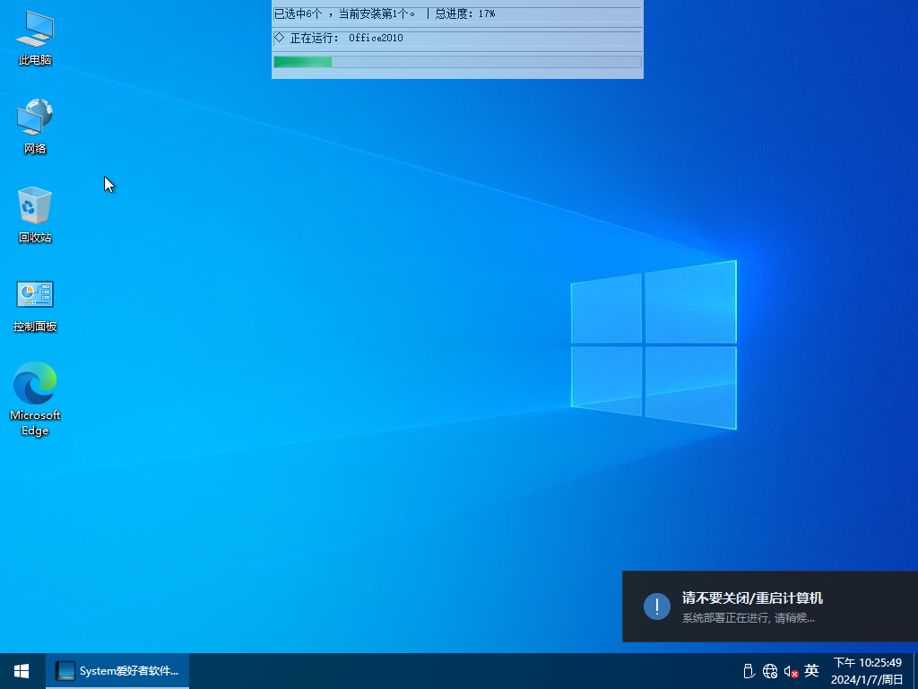Switch the 英 input method indicator
The height and width of the screenshot is (689, 918).
[x=811, y=670]
